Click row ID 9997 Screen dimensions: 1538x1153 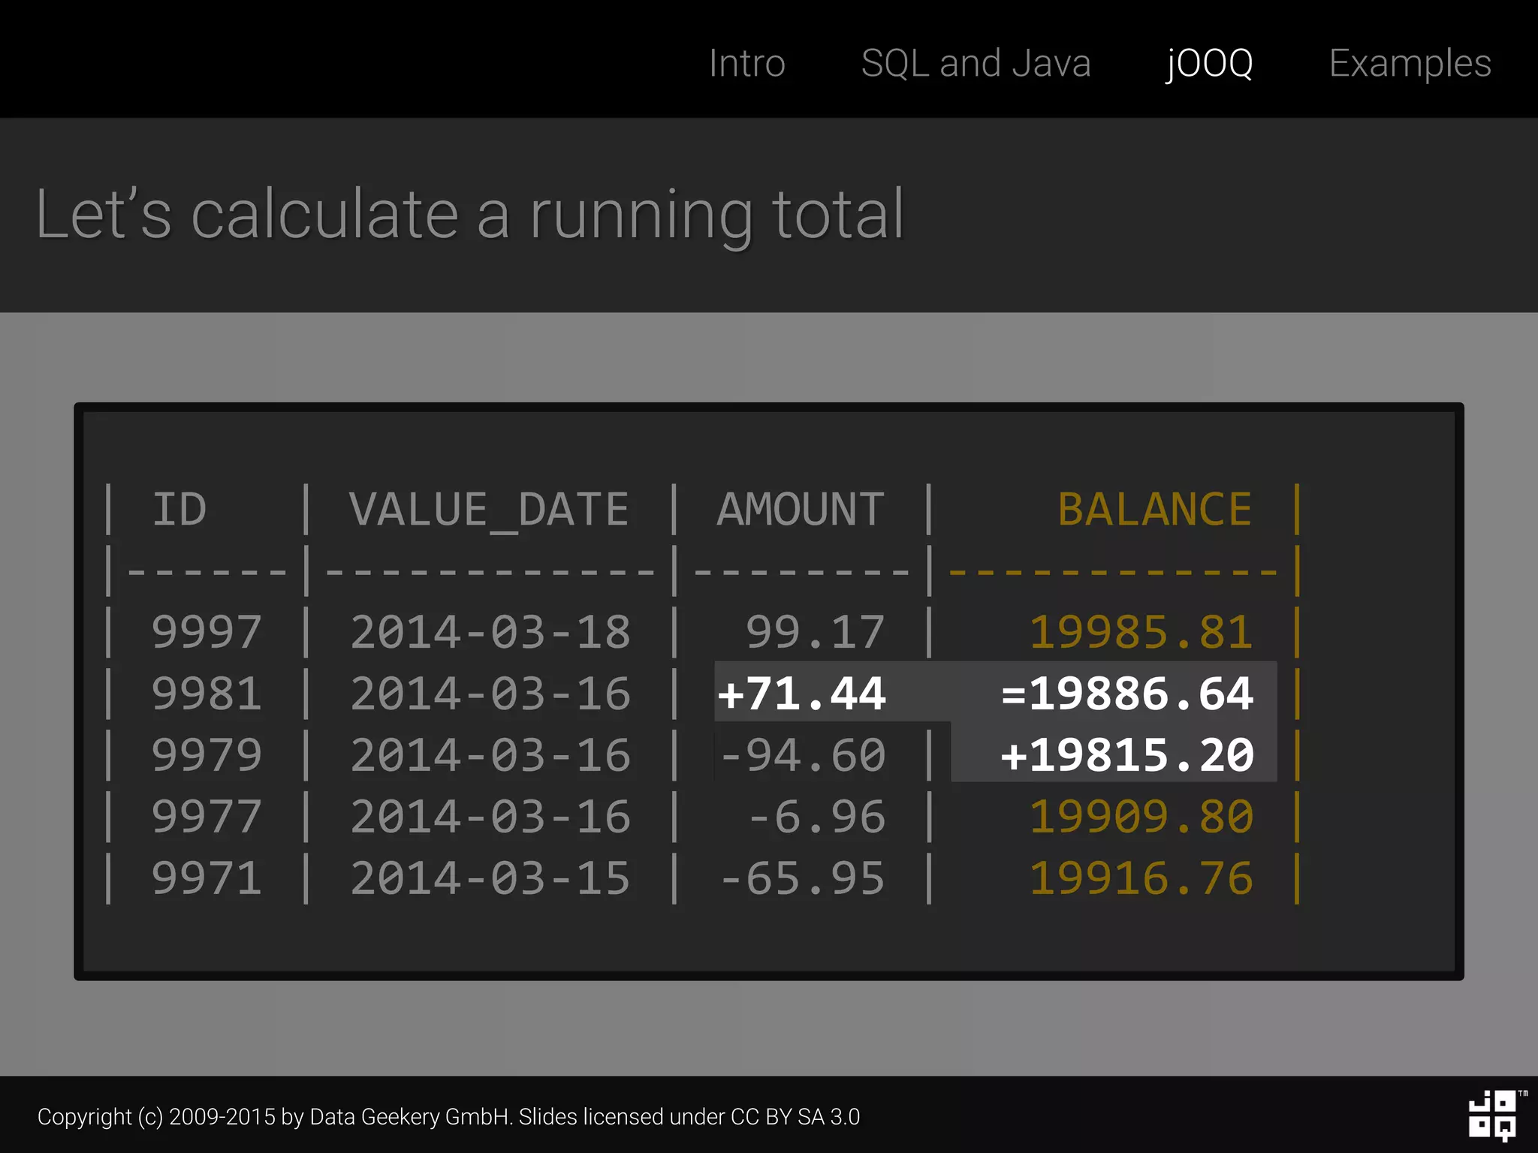click(x=207, y=632)
